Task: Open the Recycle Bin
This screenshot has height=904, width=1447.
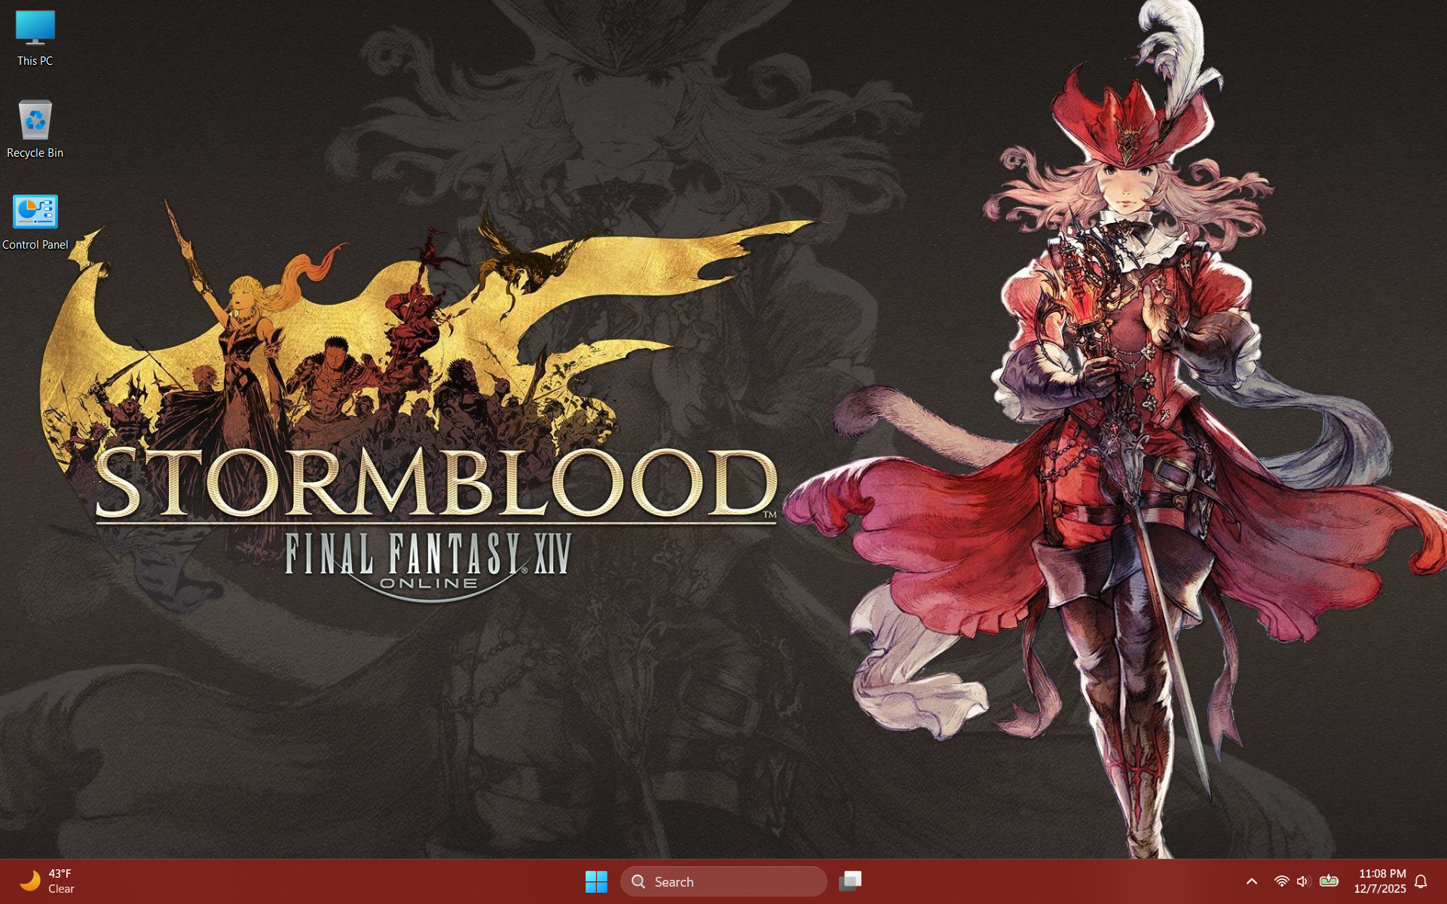Action: coord(35,121)
